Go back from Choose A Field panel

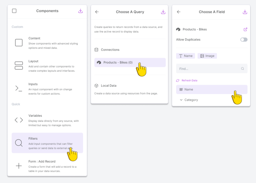(x=178, y=12)
